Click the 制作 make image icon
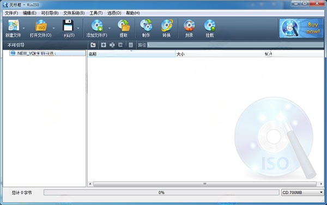Screen dimensions: 327x205 pos(146,26)
